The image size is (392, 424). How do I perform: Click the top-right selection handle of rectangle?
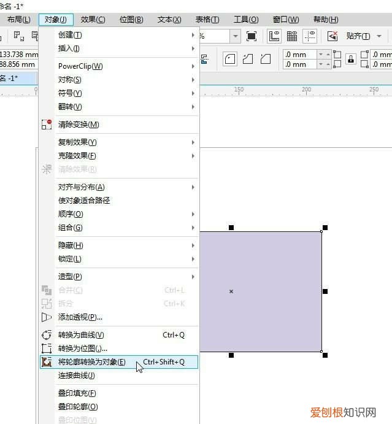325,228
